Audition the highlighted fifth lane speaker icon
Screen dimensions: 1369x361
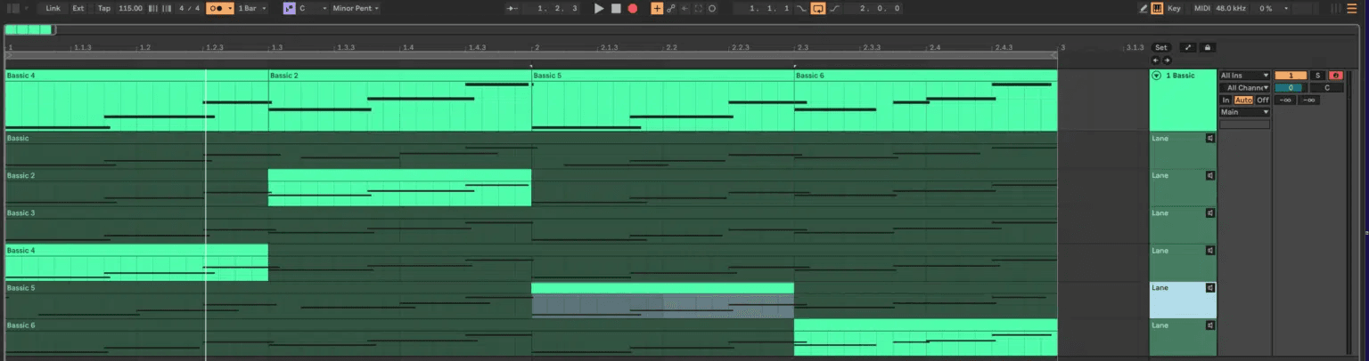pyautogui.click(x=1209, y=288)
